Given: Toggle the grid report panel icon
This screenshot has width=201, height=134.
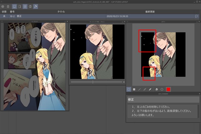Looking at the screenshot, I should tap(25, 6).
